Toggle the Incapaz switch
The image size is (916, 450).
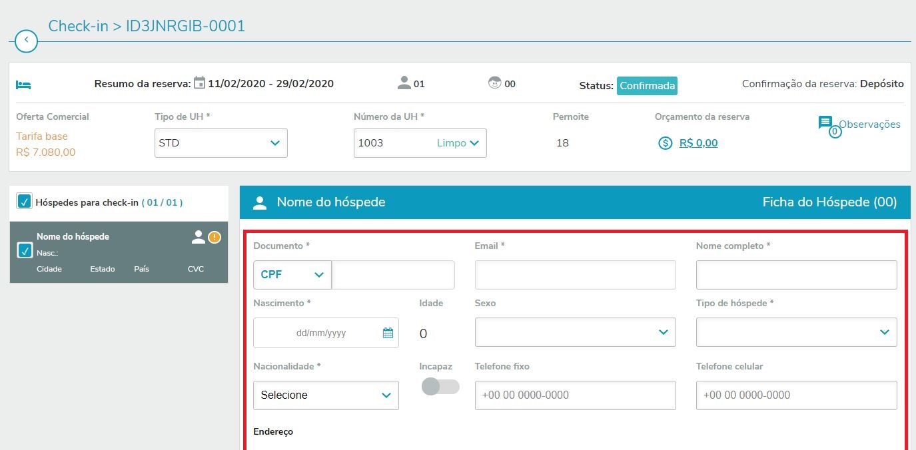tap(440, 386)
